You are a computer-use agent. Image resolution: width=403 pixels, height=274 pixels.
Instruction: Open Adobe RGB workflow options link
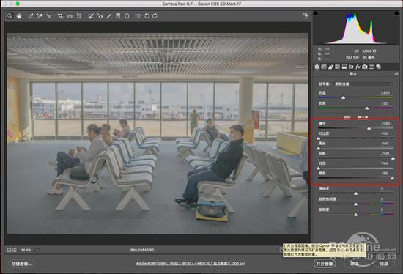[191, 264]
